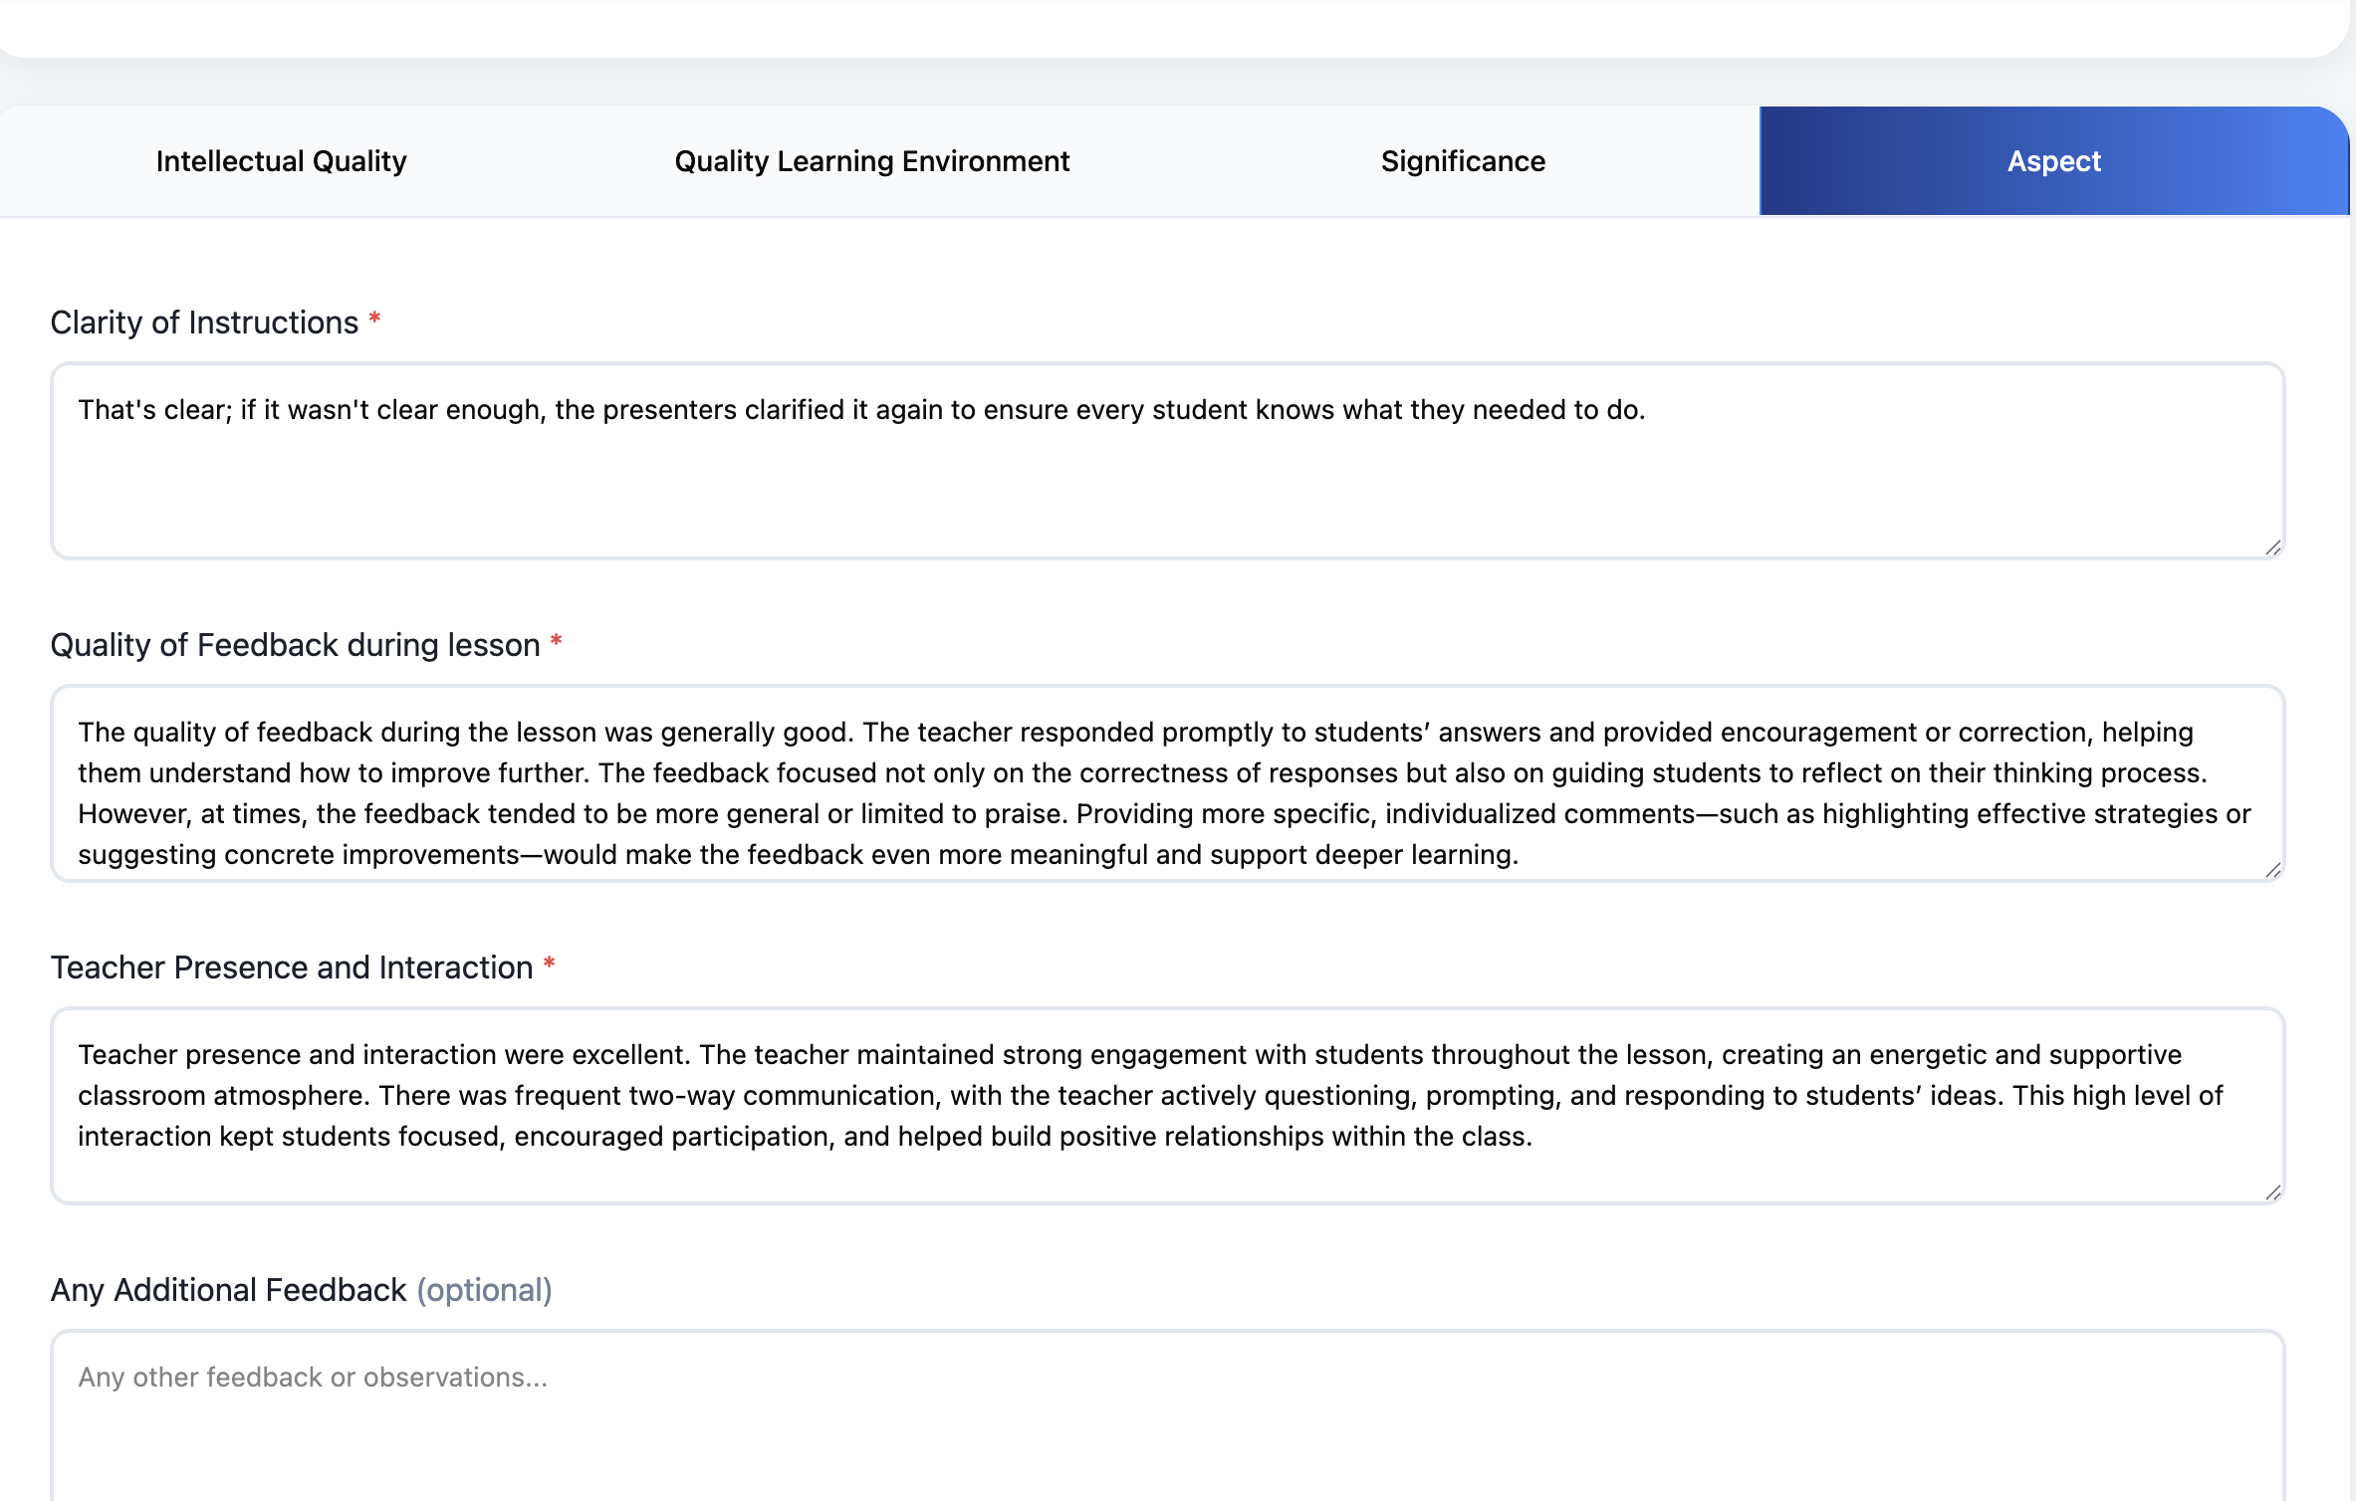Grab resize handle of Clarity of Instructions box
The image size is (2356, 1501).
(x=2272, y=547)
